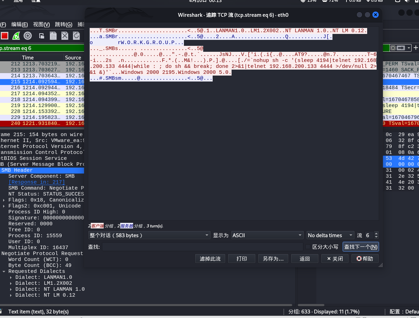Open a capture file icon

click(x=42, y=36)
